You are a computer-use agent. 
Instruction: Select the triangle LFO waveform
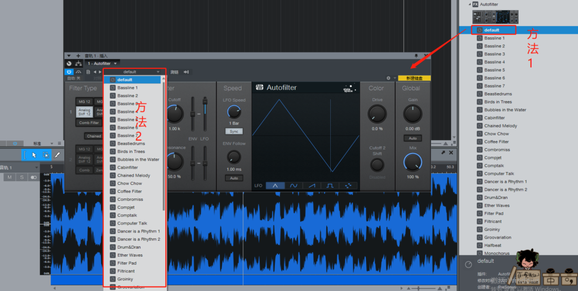click(275, 186)
